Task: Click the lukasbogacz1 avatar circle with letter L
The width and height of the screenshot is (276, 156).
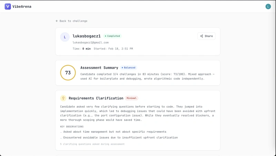Action: (65, 37)
